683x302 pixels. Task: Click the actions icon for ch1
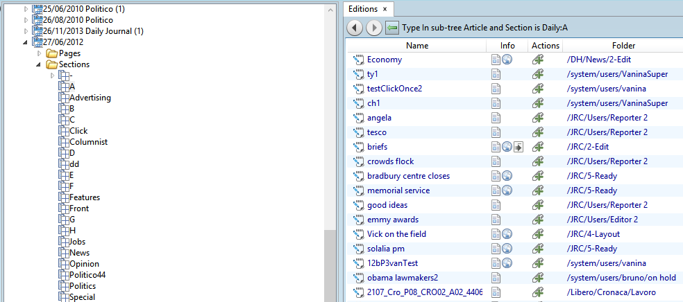[x=539, y=103]
